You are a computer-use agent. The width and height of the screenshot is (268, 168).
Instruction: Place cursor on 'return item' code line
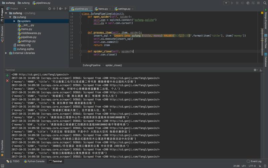tap(102, 45)
